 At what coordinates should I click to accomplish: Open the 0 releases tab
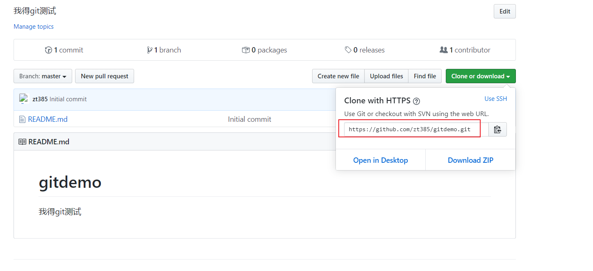point(365,50)
